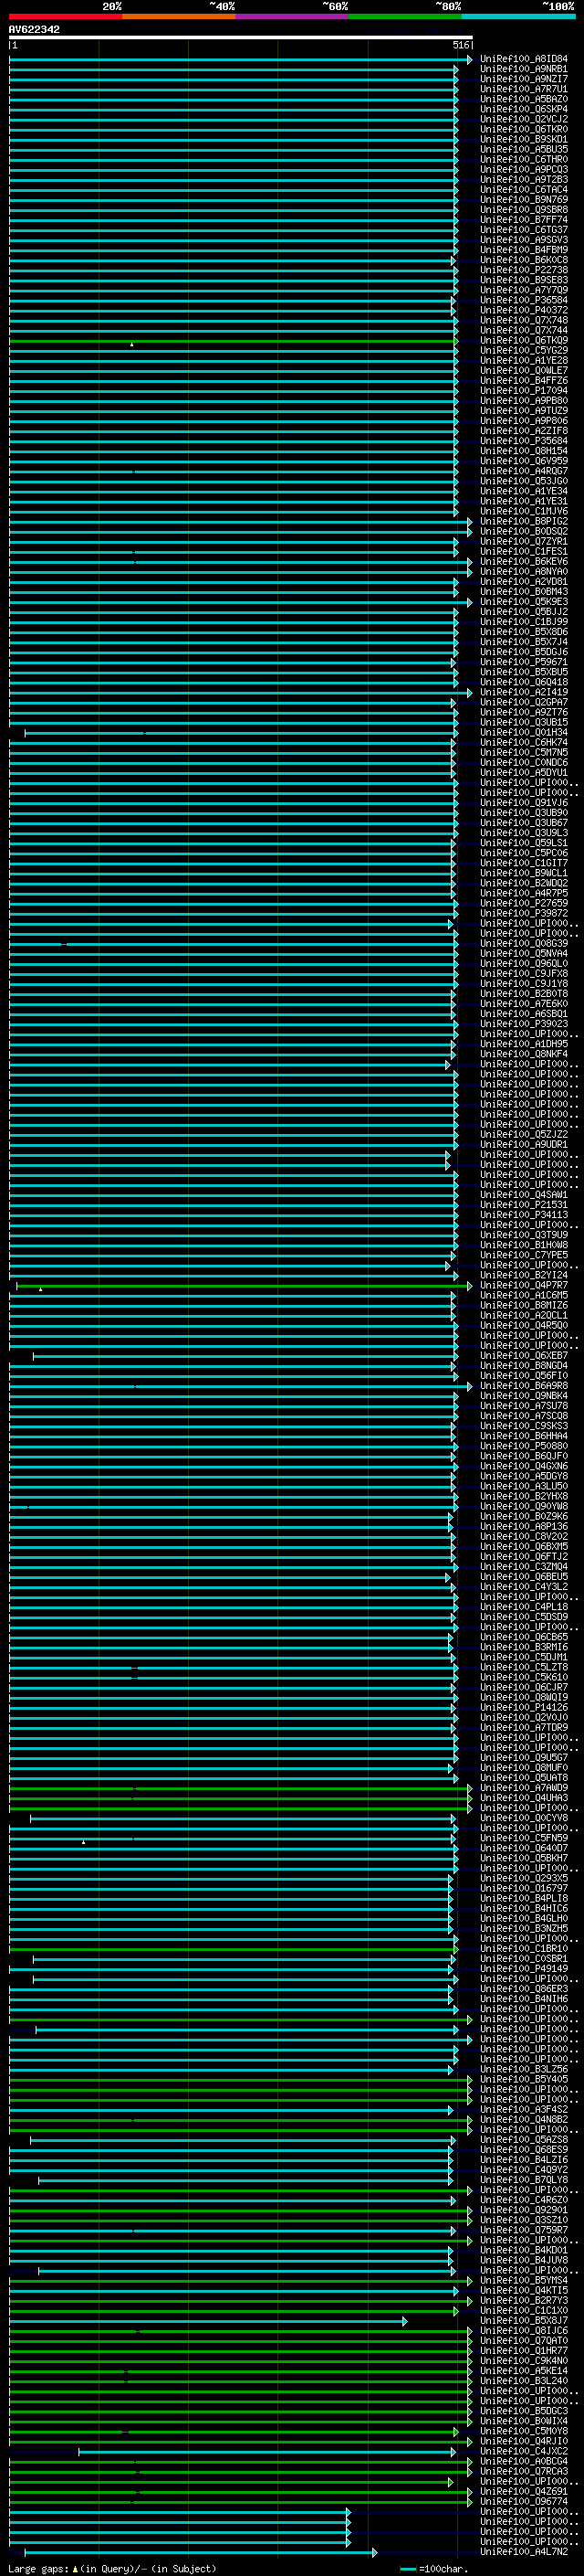
Task: Select hit label UniRef100_Q6Q418
Action: coord(524,682)
